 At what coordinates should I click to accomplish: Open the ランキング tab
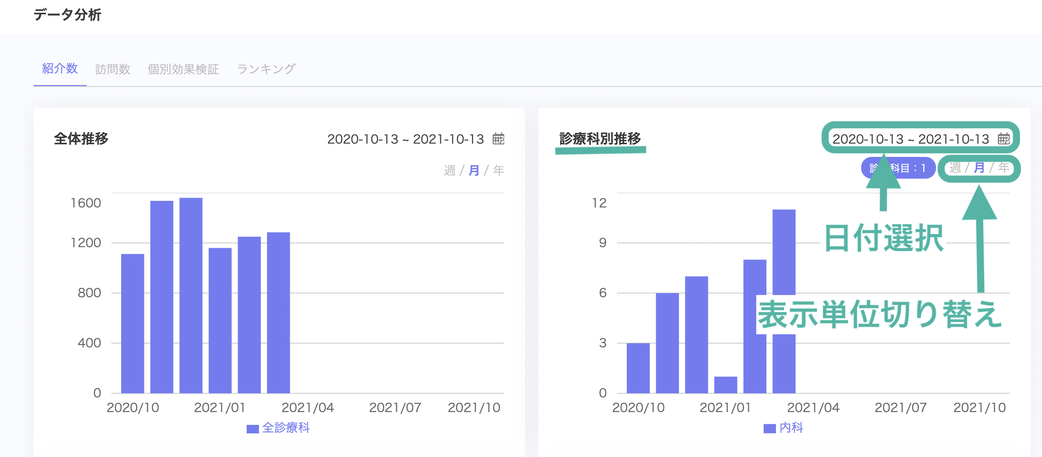click(x=266, y=69)
